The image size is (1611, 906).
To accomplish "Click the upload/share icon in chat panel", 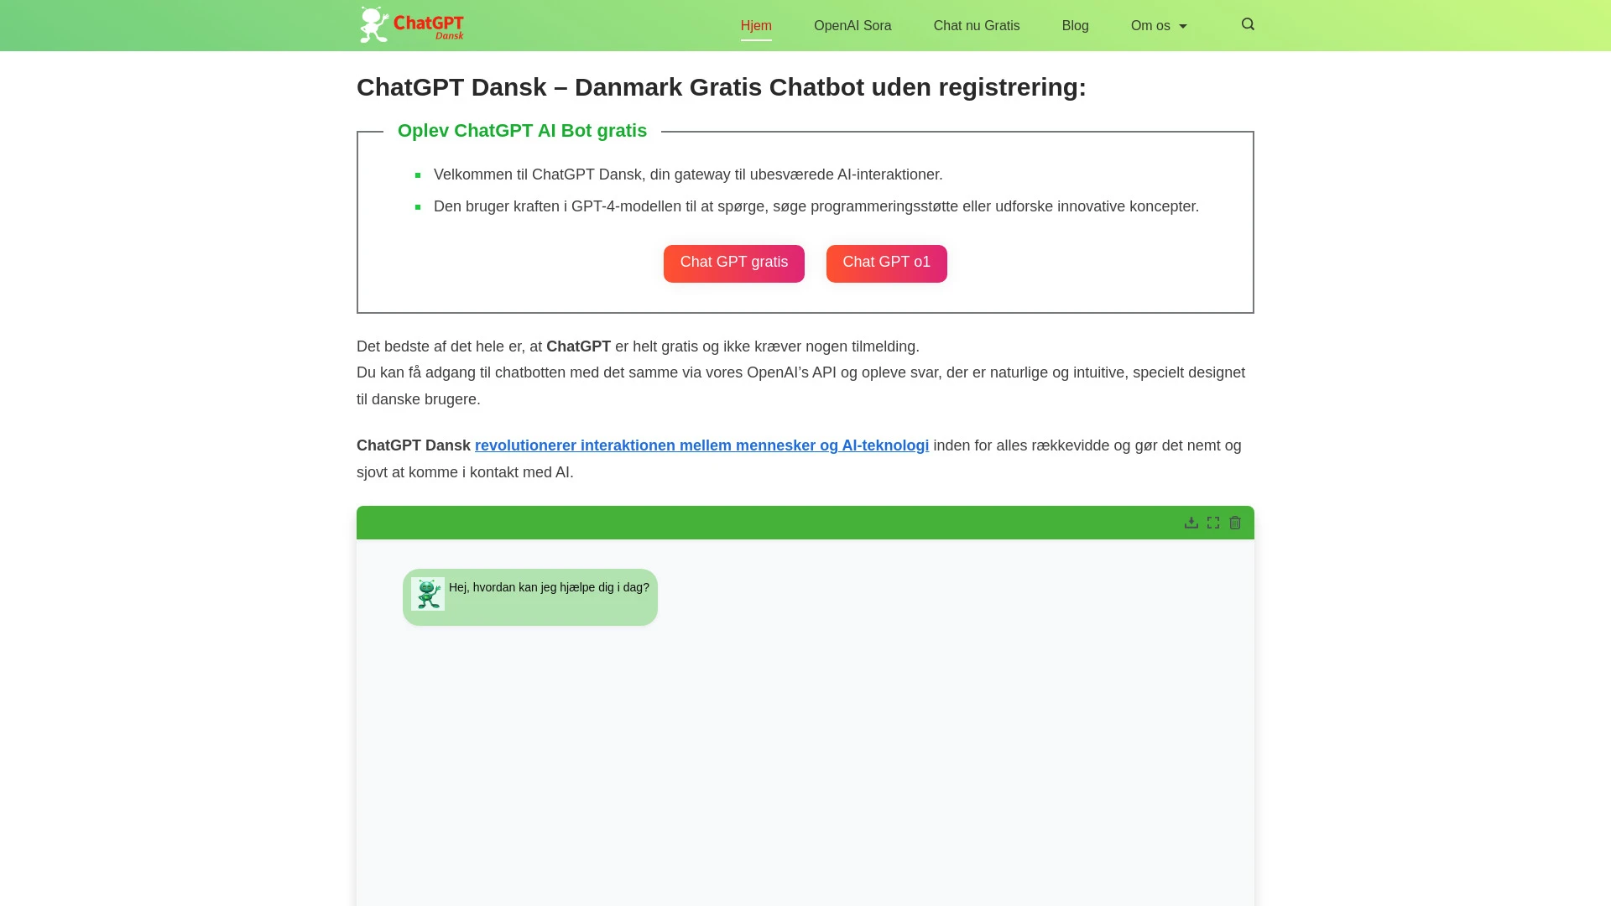I will point(1191,522).
